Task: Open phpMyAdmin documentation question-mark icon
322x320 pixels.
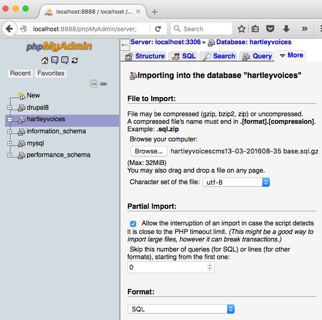Action: pos(55,60)
